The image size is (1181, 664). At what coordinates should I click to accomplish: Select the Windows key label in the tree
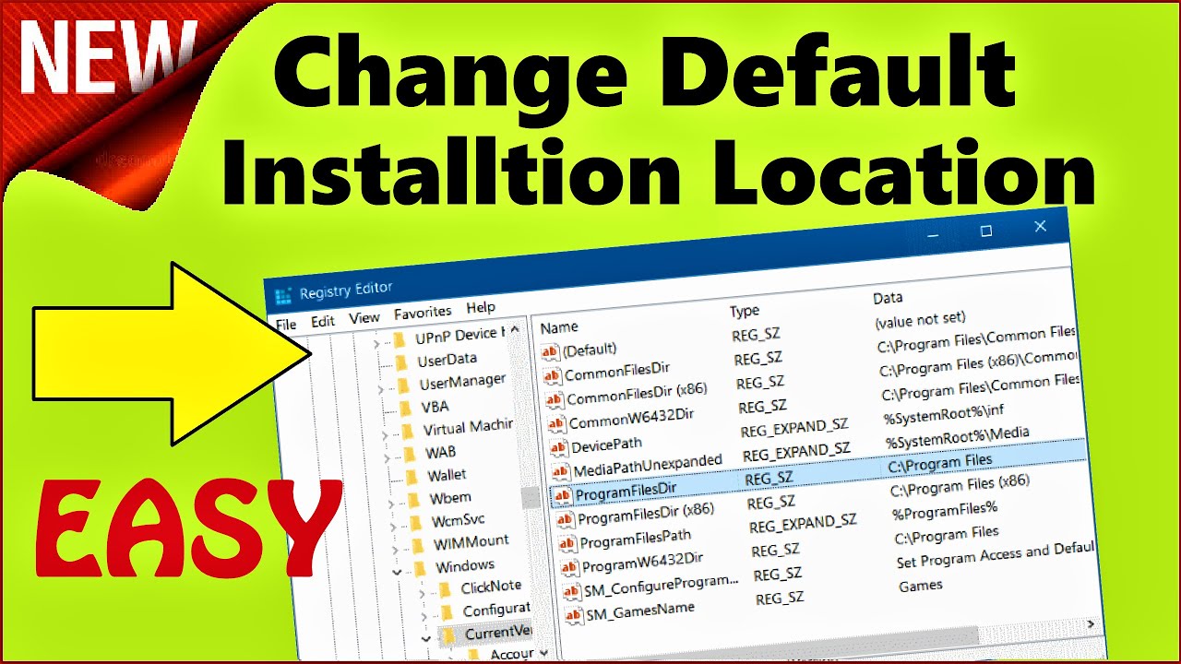[465, 565]
